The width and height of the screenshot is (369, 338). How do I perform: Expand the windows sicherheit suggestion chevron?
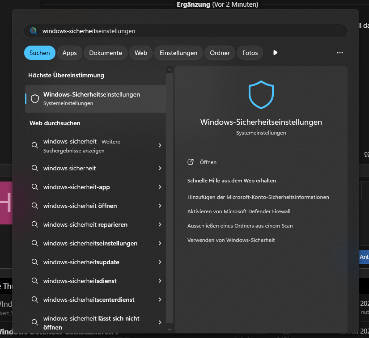click(x=160, y=168)
